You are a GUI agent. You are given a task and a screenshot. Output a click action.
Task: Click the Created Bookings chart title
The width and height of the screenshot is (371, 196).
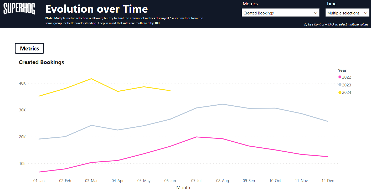pos(41,62)
